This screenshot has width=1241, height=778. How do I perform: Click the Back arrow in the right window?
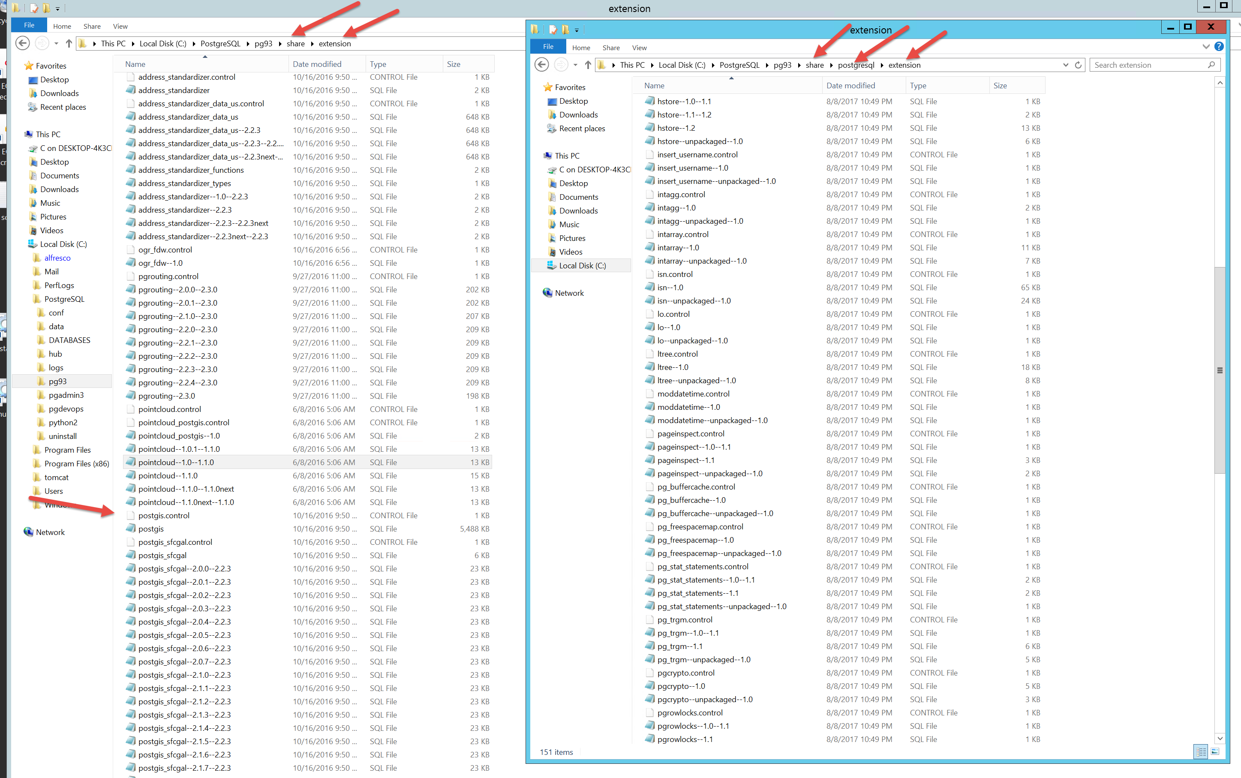click(541, 65)
